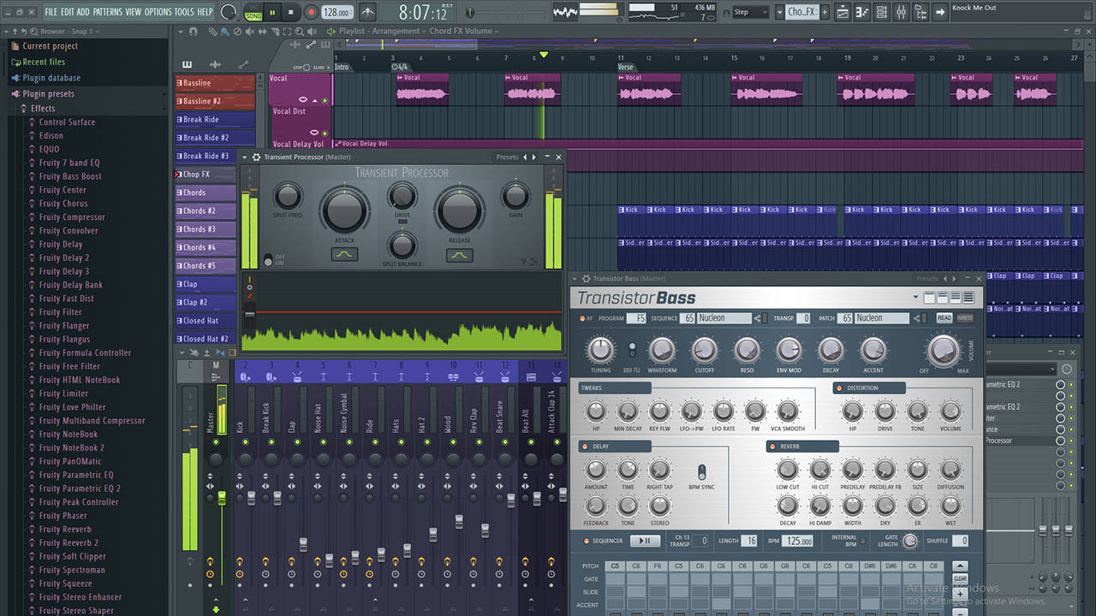The image size is (1096, 616).
Task: Toggle the Sequencer LED in Transistor Bass
Action: (586, 541)
